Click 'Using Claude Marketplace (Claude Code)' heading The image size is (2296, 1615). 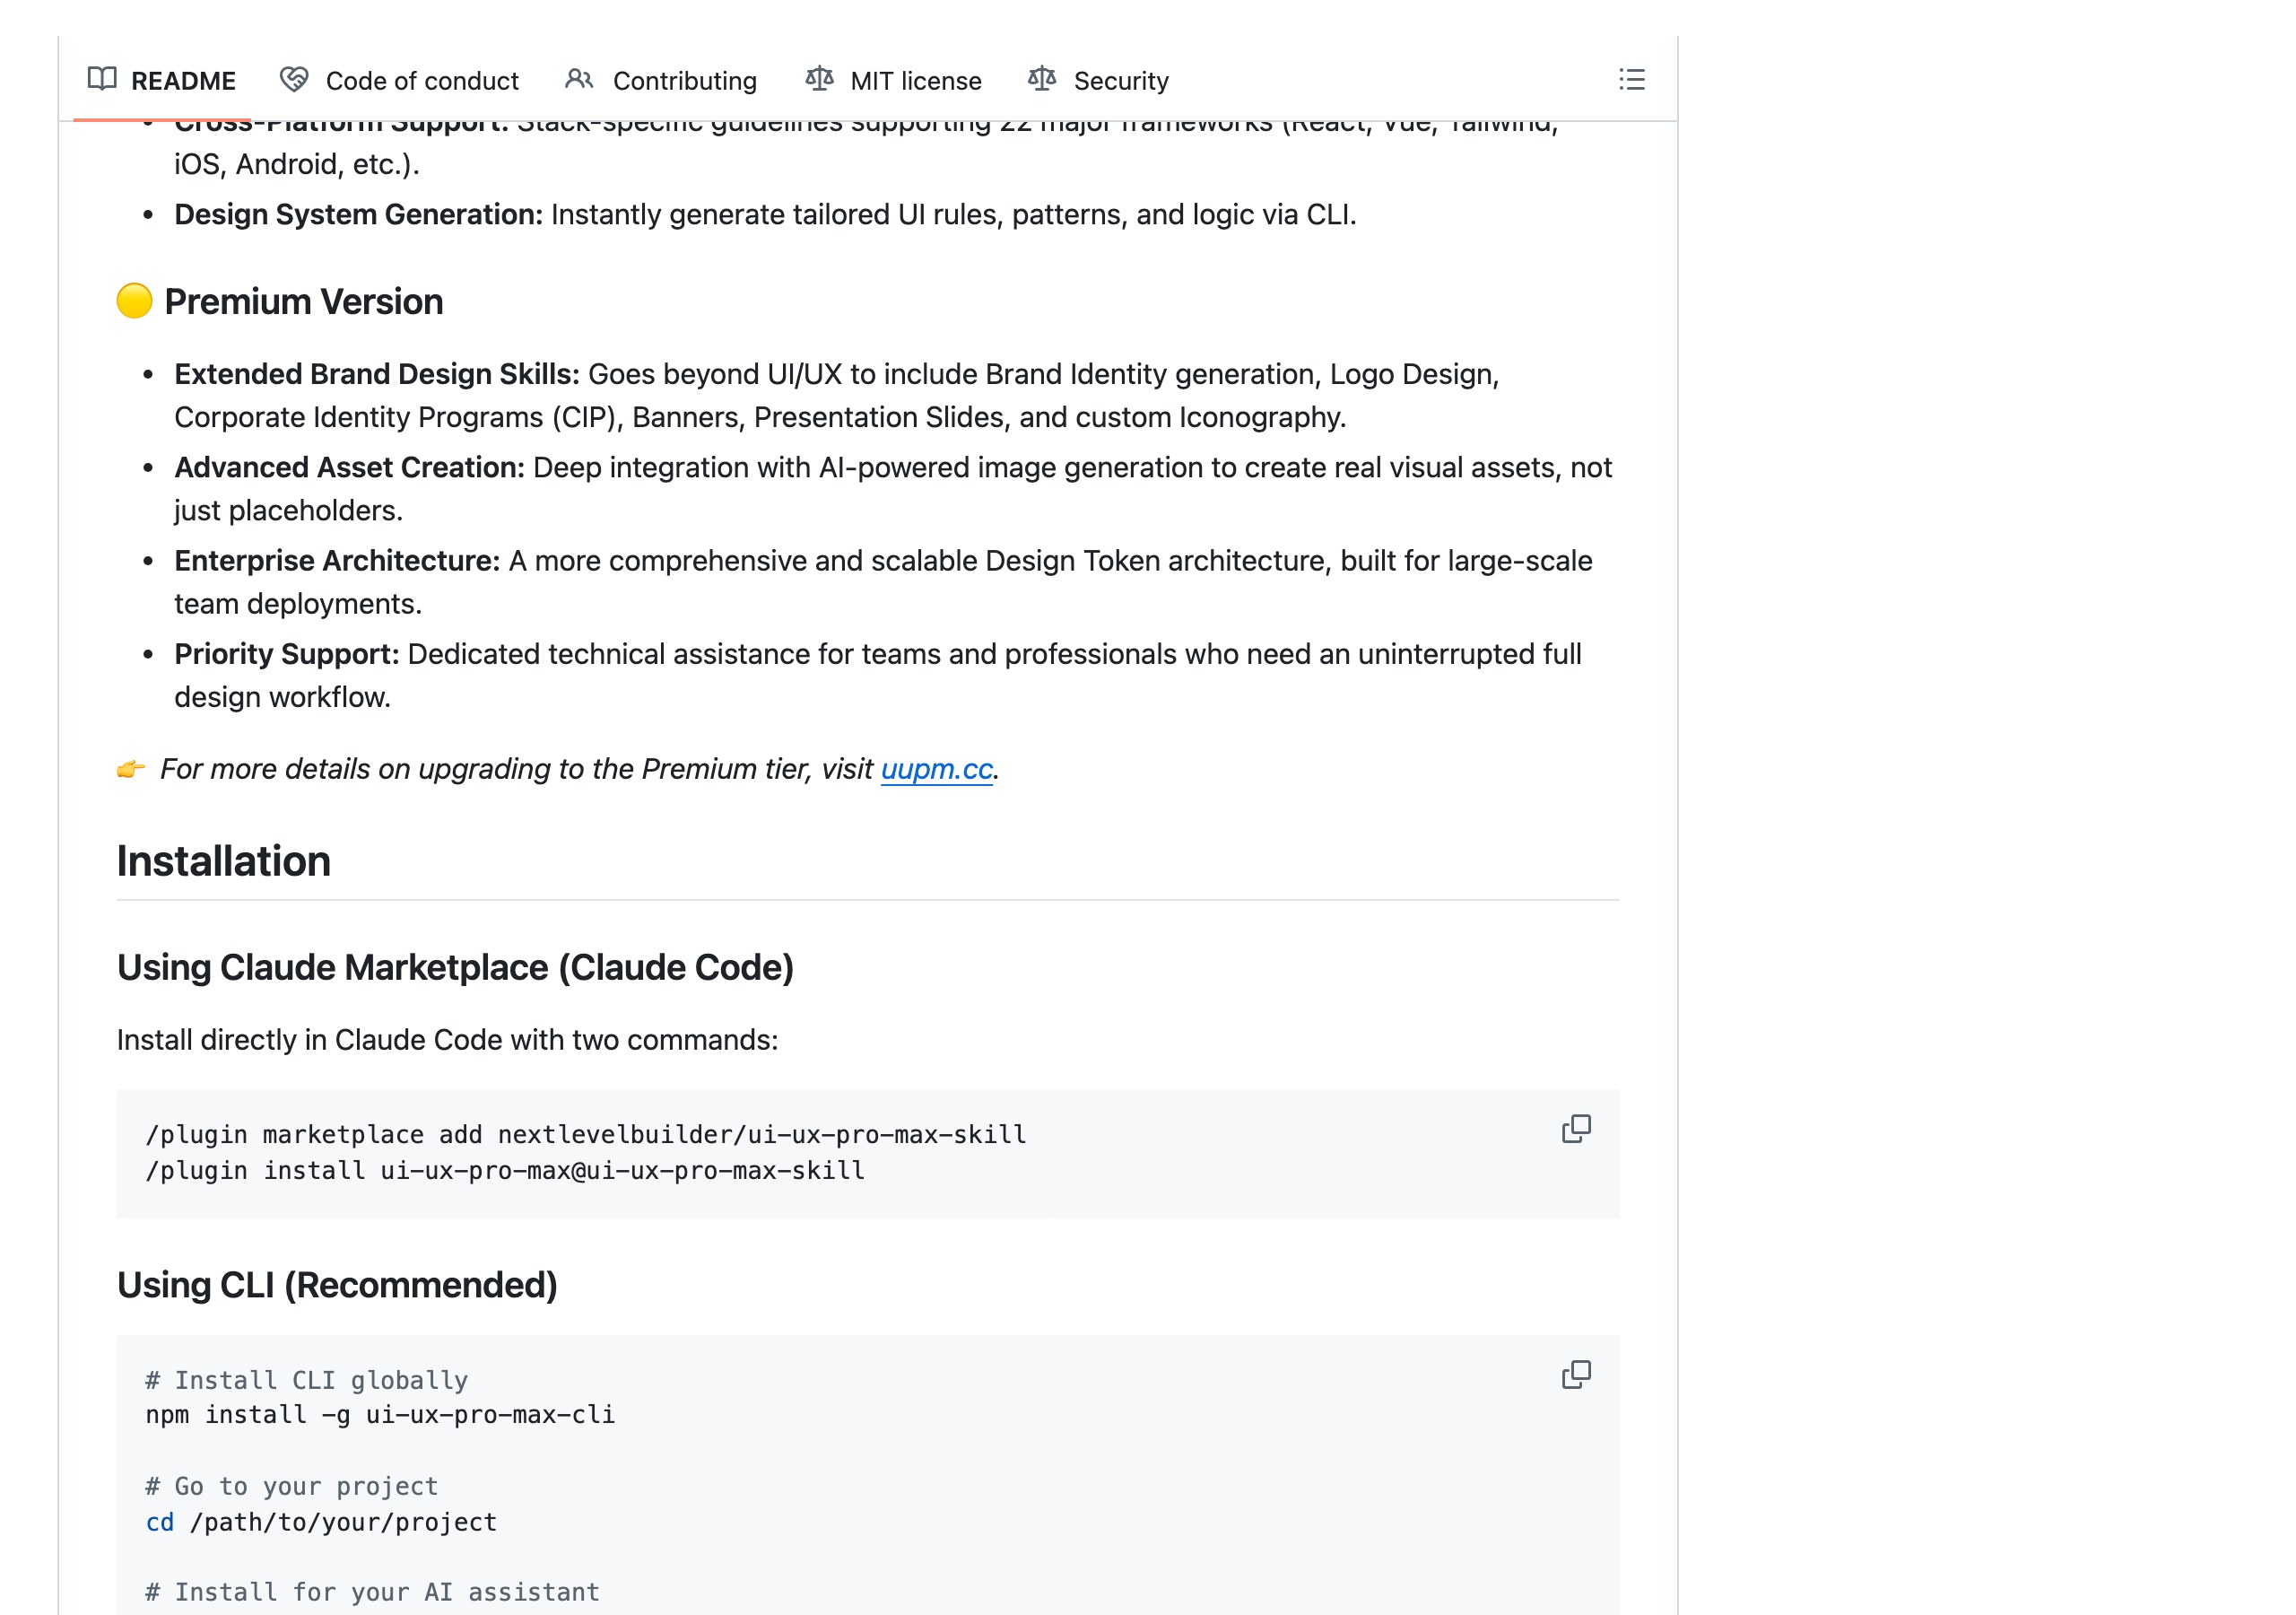click(455, 967)
